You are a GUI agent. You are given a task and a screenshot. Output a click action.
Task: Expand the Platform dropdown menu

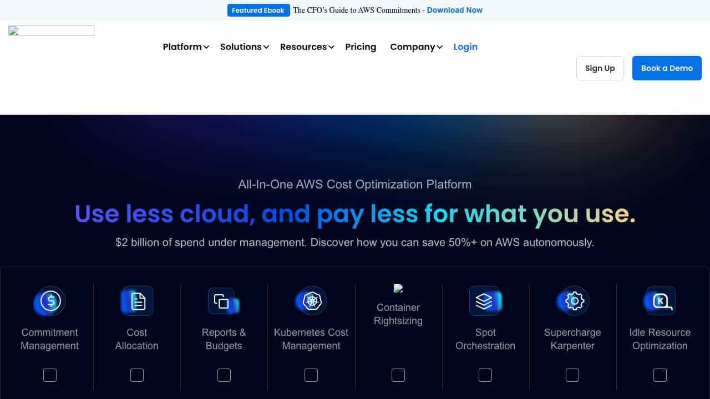coord(186,47)
